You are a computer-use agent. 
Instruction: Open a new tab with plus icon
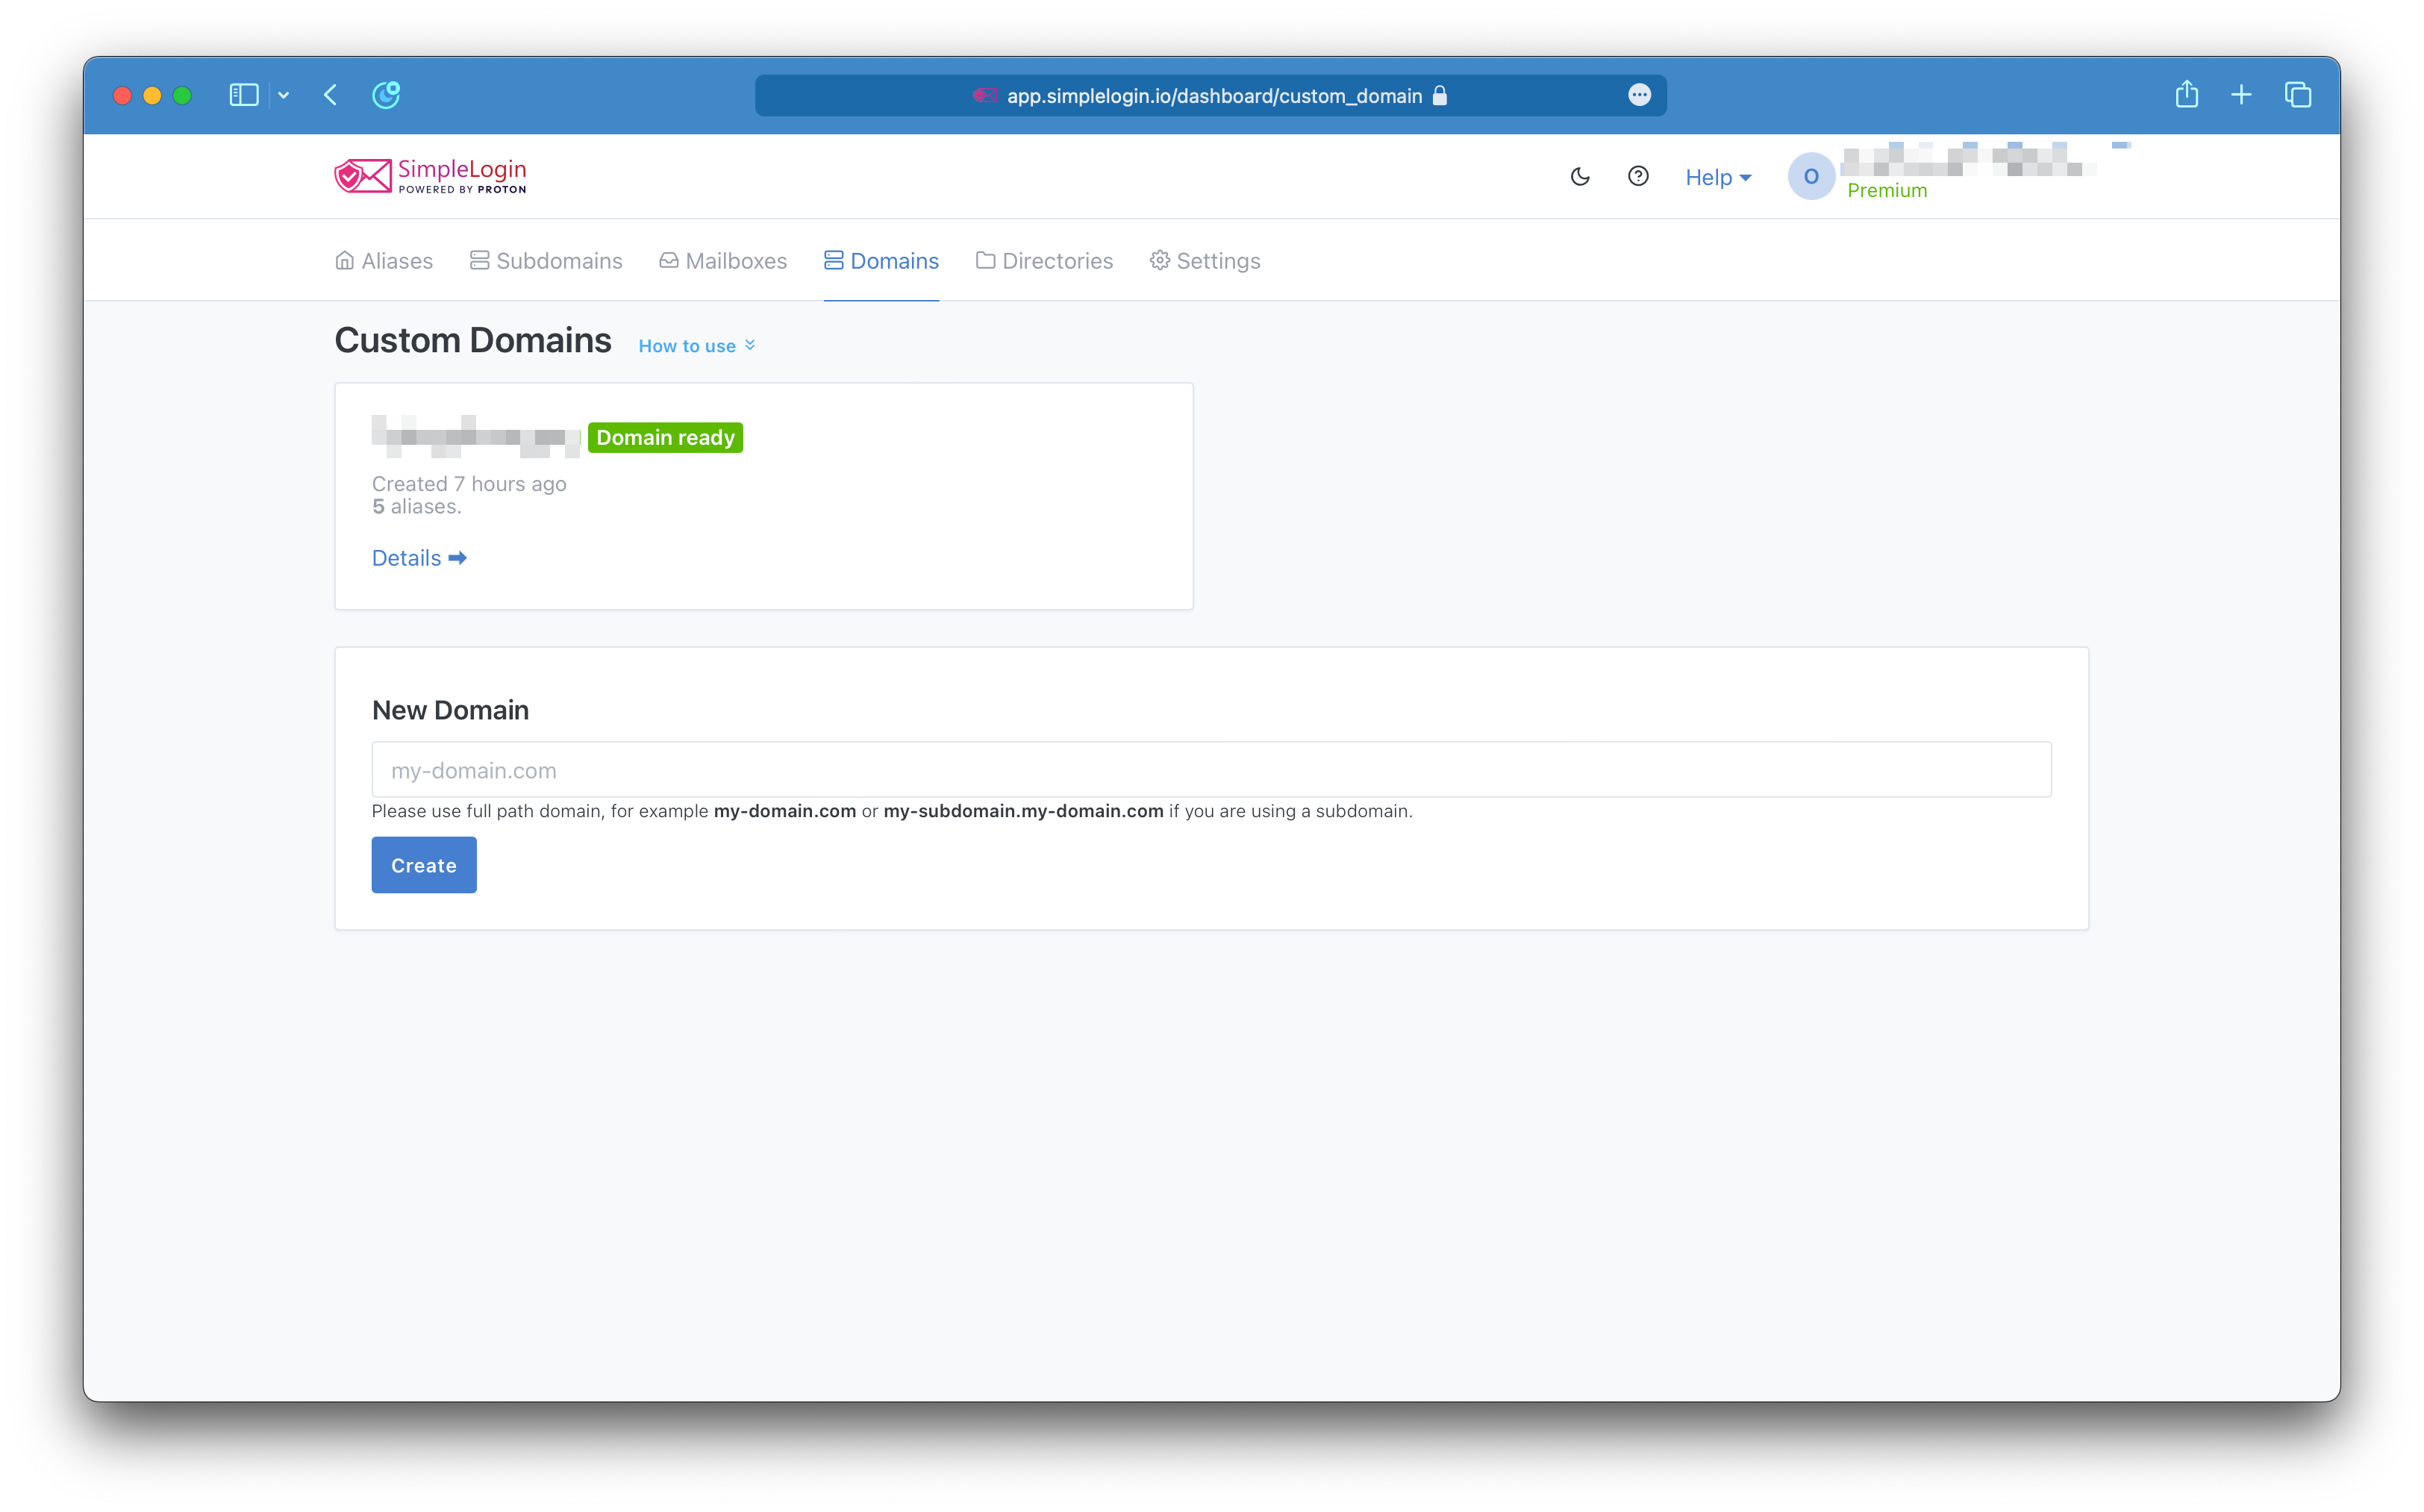coord(2241,95)
